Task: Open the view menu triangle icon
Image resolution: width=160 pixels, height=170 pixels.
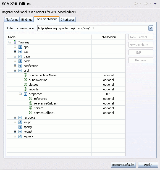Action: (155, 4)
